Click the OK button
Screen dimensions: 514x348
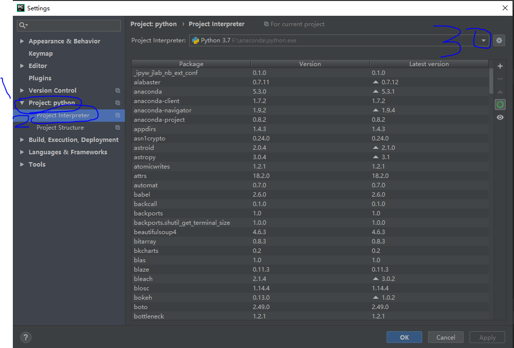404,337
